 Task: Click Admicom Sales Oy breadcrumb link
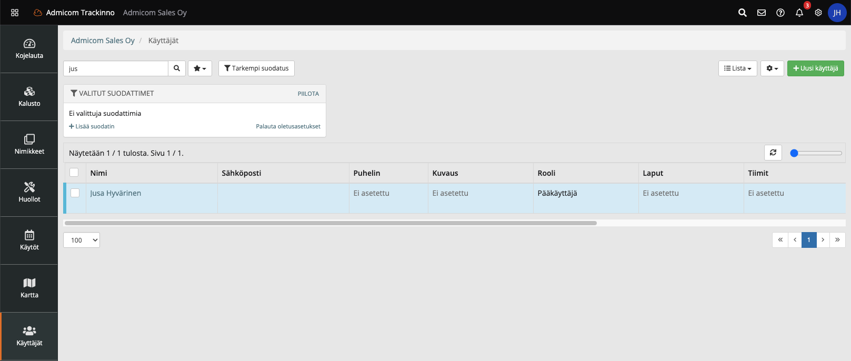click(103, 41)
